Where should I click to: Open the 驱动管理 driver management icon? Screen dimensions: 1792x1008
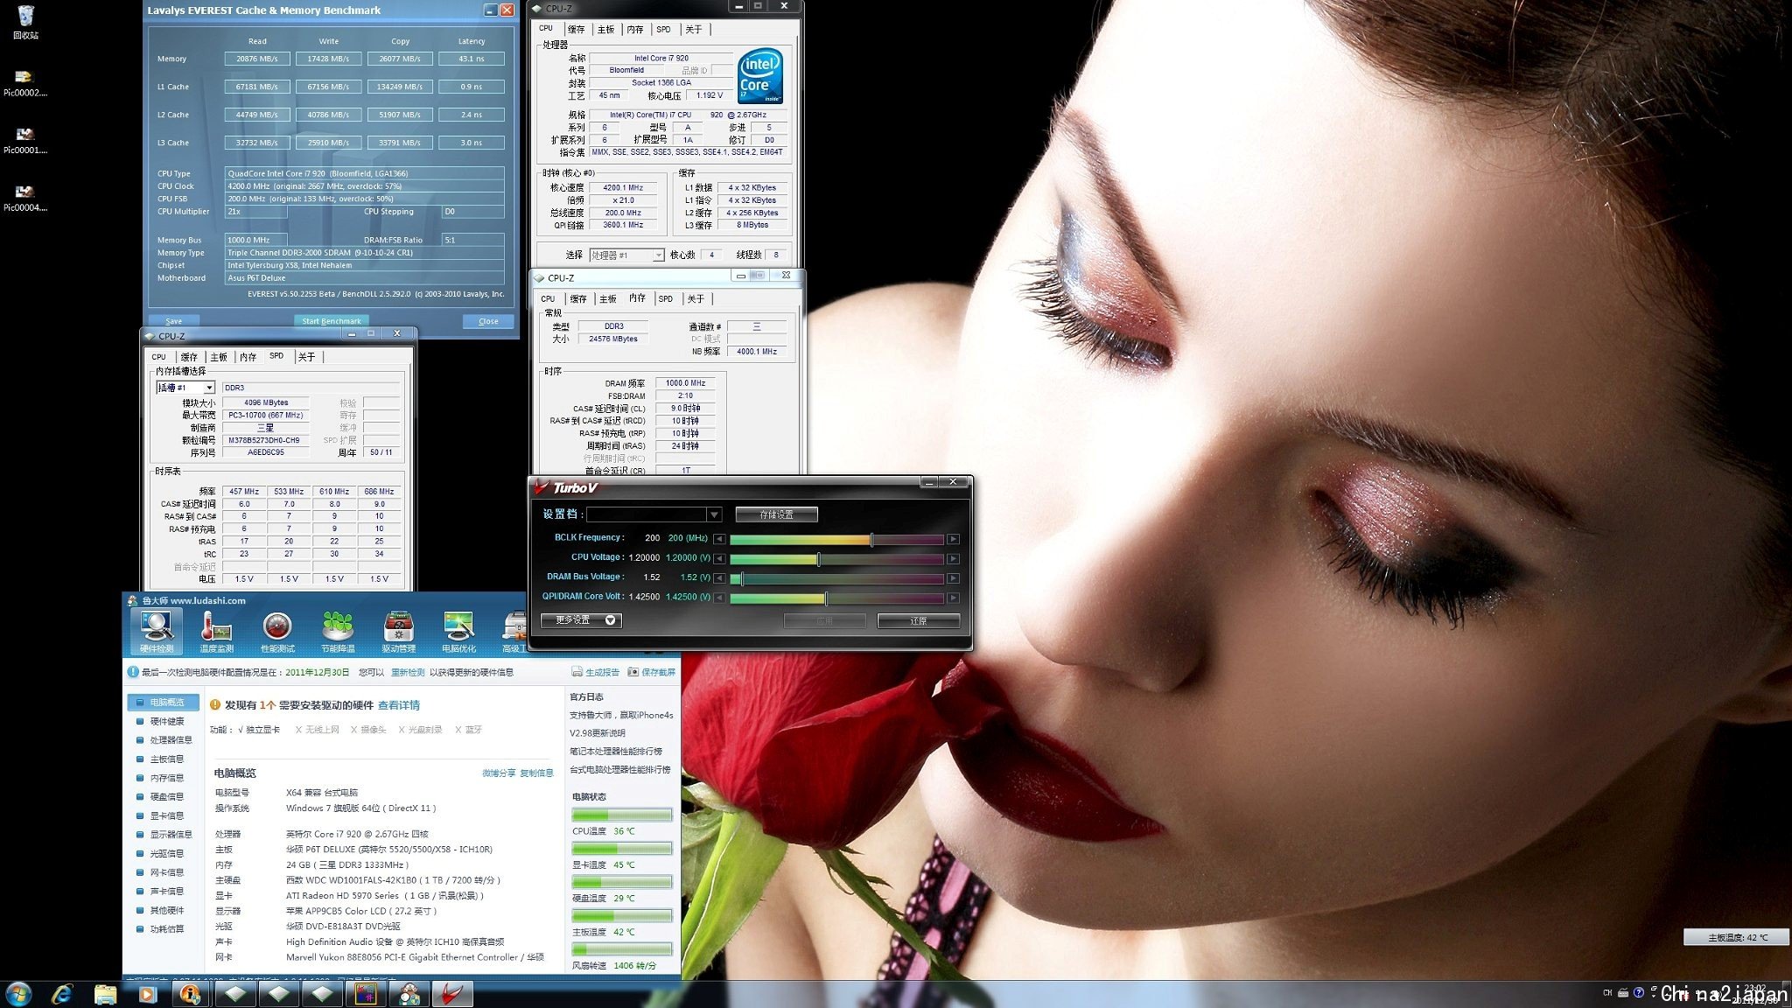398,631
